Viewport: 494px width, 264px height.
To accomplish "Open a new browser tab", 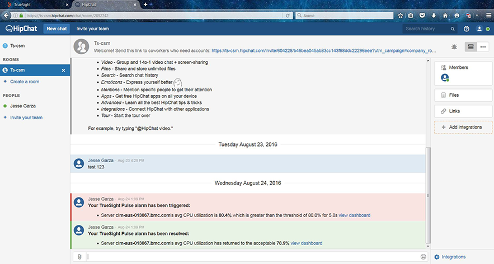I will click(x=145, y=4).
